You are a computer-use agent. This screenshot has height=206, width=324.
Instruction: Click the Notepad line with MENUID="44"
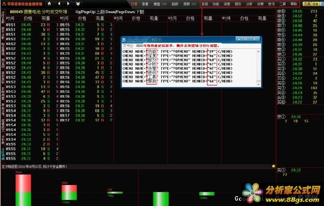pyautogui.click(x=177, y=81)
